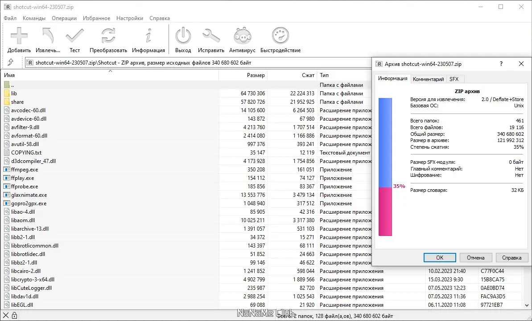Click the Добавить (Add) toolbar icon

tap(19, 36)
